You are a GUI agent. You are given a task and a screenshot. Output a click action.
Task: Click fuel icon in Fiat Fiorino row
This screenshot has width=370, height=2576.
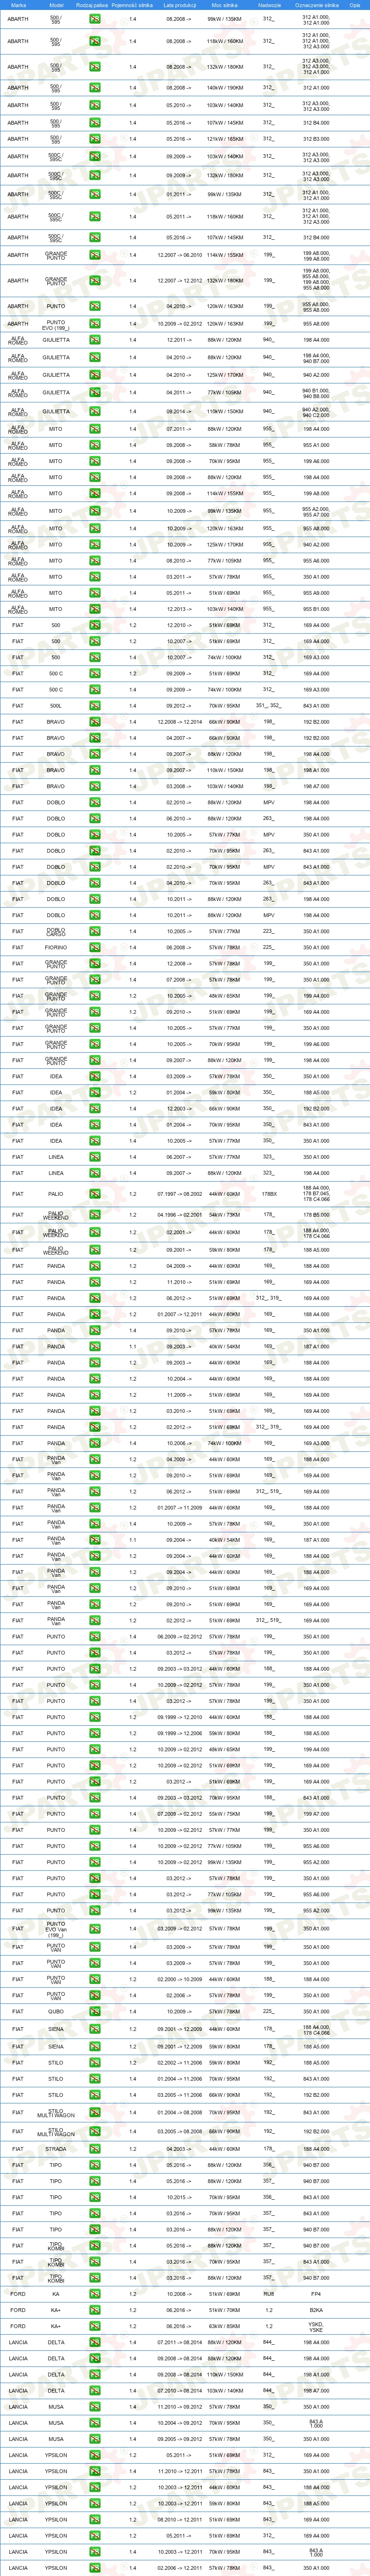(95, 947)
